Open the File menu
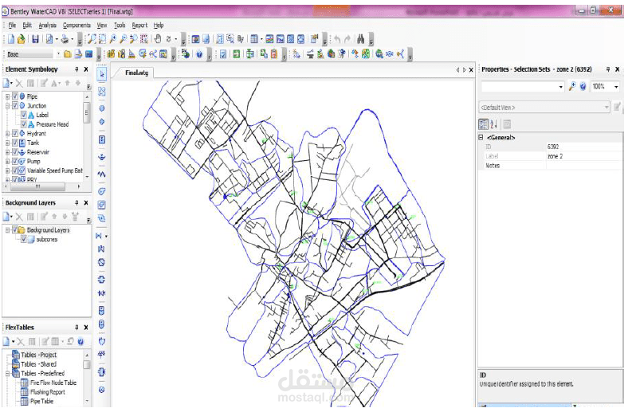The height and width of the screenshot is (412, 632). [x=13, y=25]
